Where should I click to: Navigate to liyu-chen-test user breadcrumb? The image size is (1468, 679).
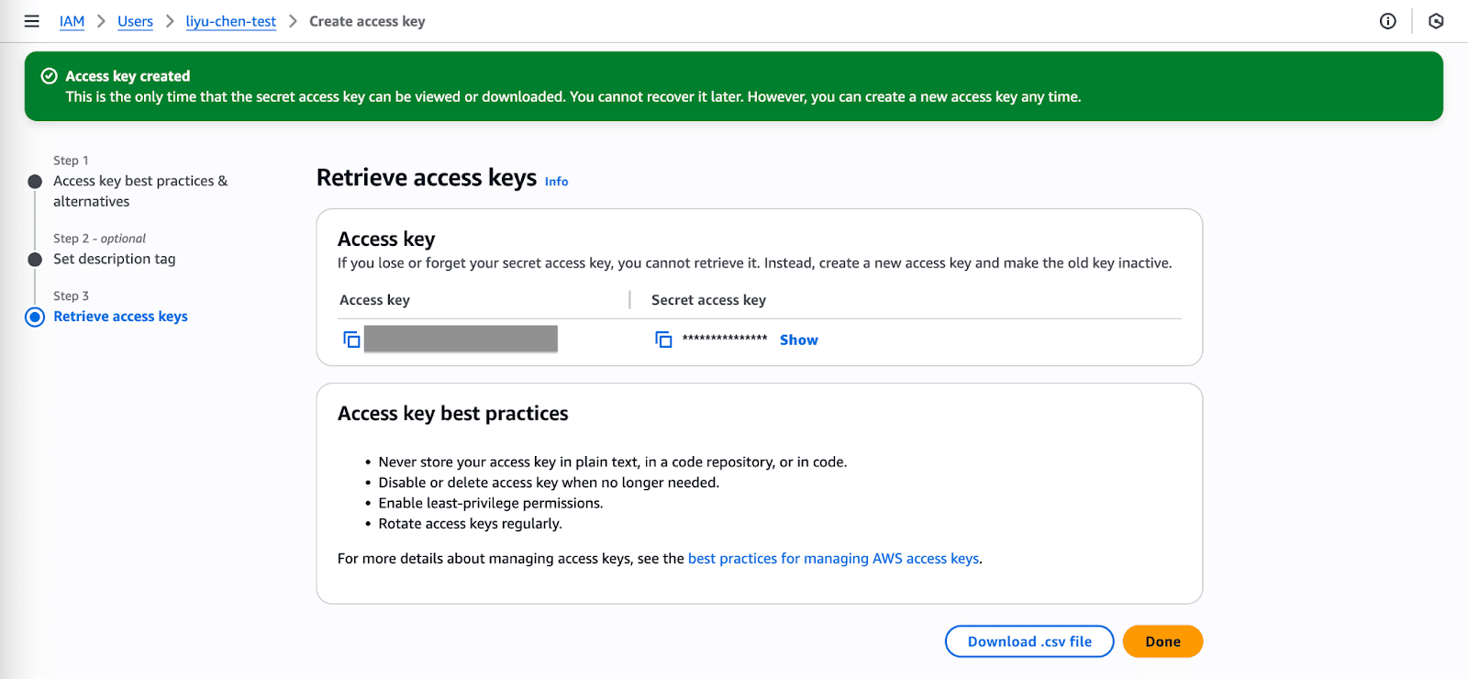click(x=230, y=21)
